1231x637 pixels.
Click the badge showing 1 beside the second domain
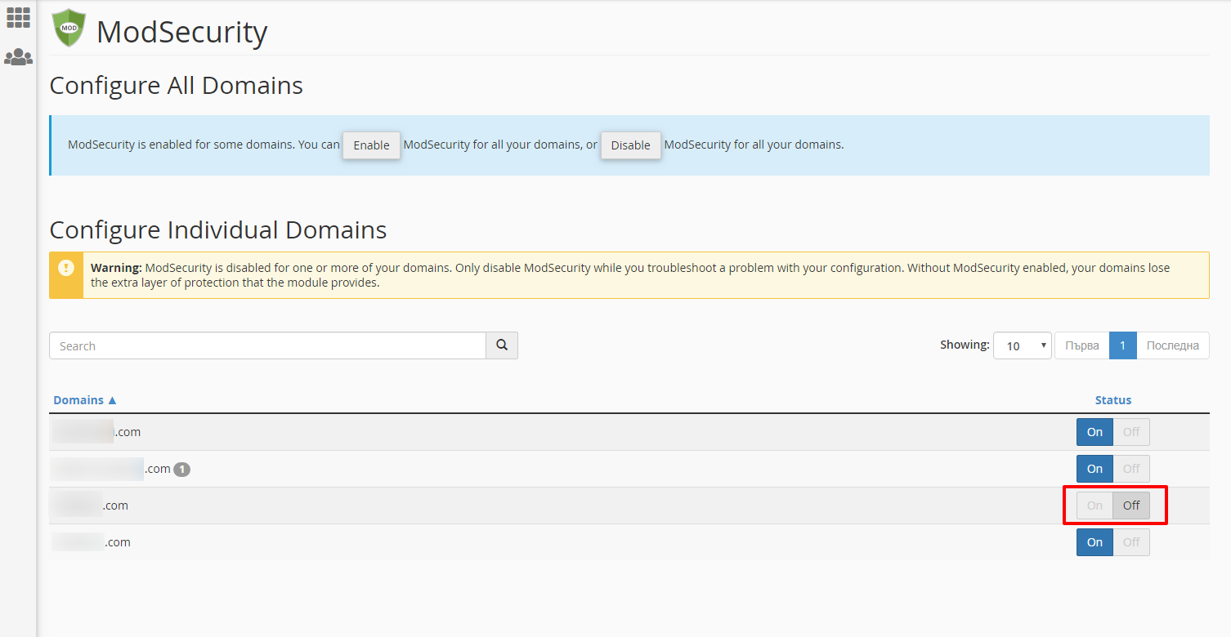(181, 470)
